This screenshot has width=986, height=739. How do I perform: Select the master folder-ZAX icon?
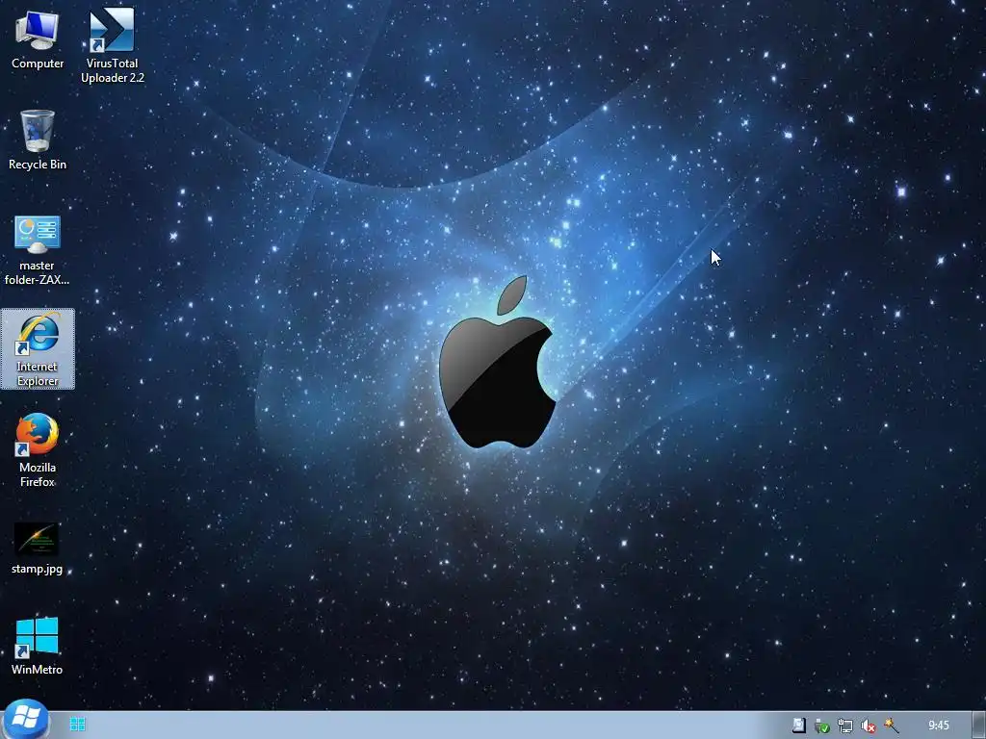click(38, 250)
